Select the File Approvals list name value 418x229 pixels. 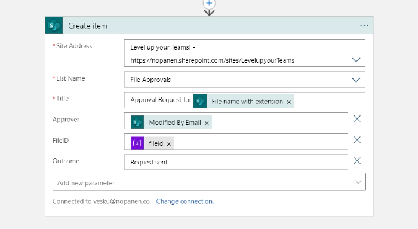point(150,80)
